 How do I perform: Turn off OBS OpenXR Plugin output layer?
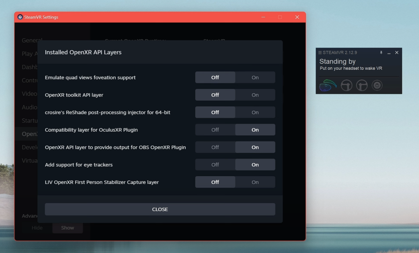click(215, 147)
